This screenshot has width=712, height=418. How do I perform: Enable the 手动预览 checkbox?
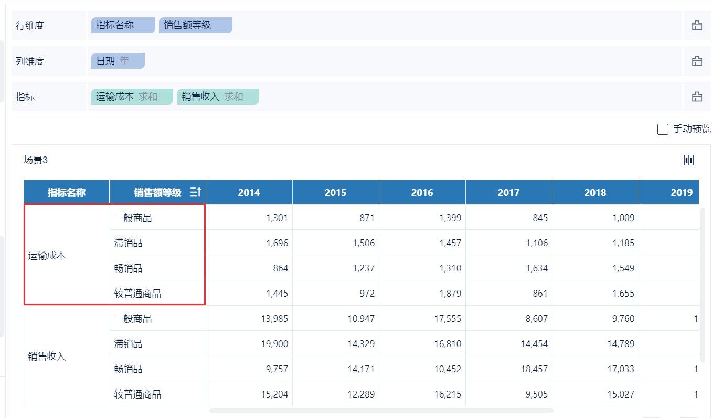[x=663, y=129]
